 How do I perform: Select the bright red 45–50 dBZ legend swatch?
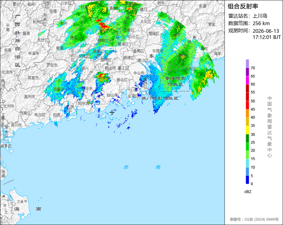coord(247,105)
